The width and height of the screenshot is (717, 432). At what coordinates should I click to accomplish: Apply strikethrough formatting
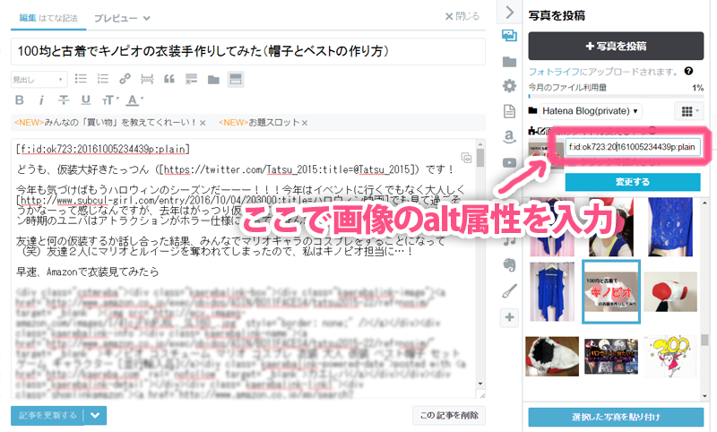[x=64, y=100]
